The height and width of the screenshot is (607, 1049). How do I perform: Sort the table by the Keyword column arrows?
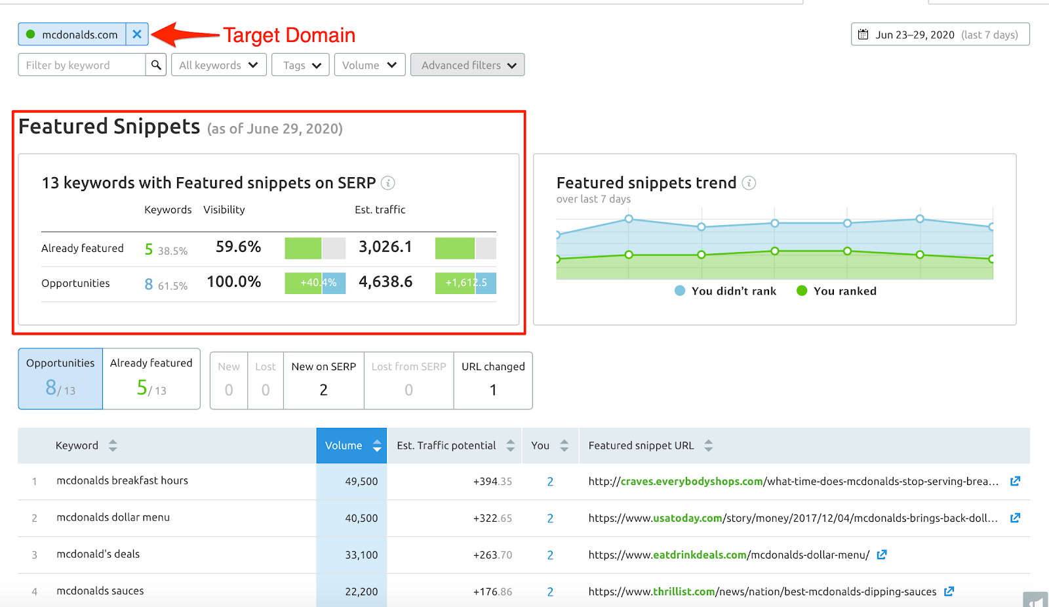point(112,446)
